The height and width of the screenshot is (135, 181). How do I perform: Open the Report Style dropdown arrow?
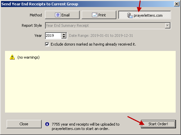(167, 26)
